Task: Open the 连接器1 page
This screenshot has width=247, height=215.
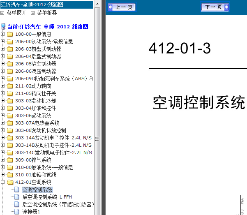Action: click(x=31, y=212)
